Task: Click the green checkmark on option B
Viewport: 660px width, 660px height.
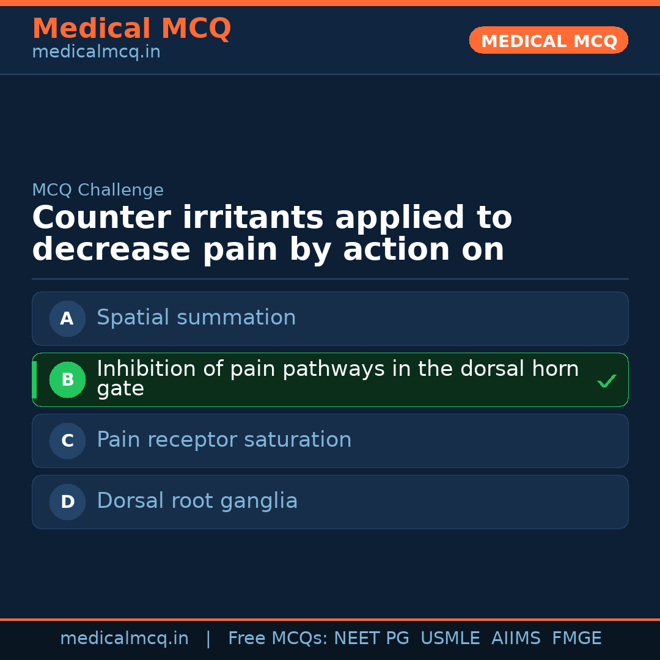Action: (606, 381)
